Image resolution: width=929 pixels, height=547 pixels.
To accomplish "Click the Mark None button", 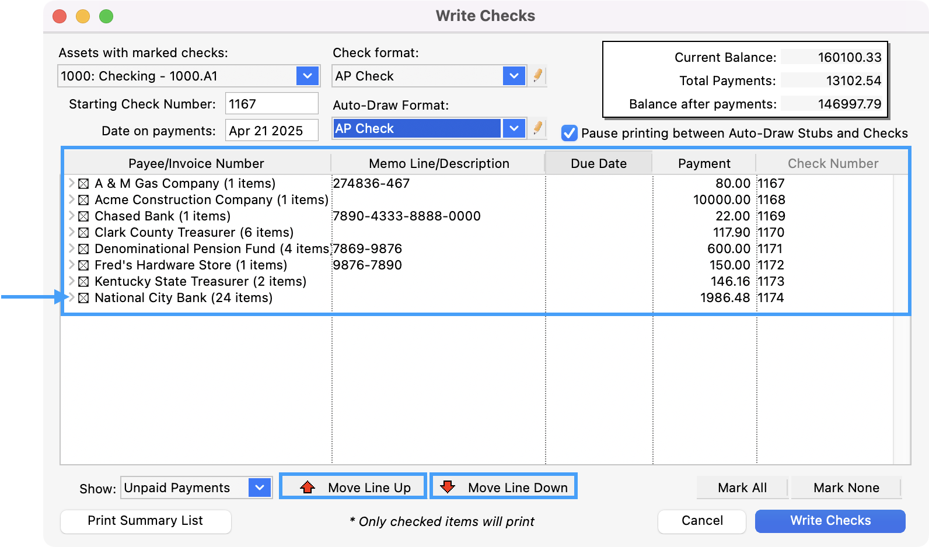I will point(846,488).
